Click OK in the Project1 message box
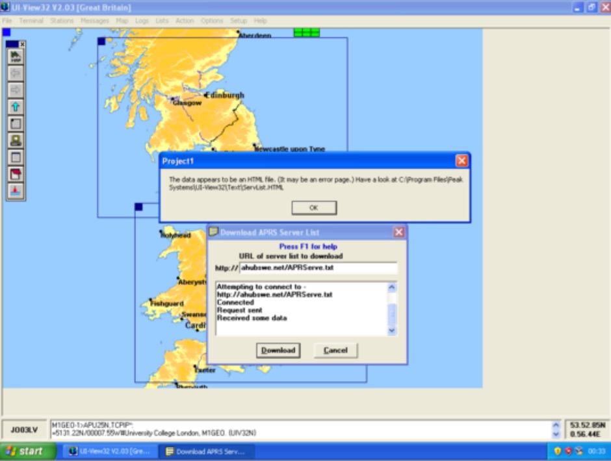611x461 pixels. coord(314,208)
